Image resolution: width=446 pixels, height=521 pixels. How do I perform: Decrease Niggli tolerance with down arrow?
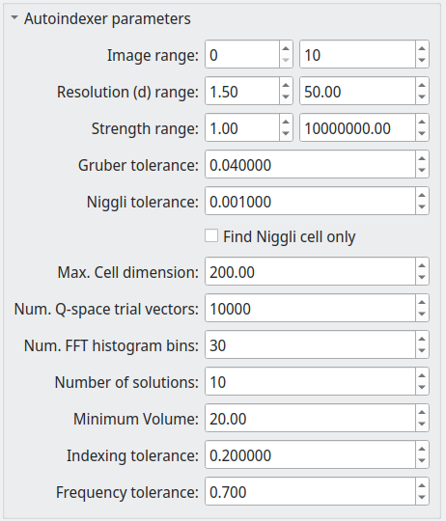click(422, 206)
